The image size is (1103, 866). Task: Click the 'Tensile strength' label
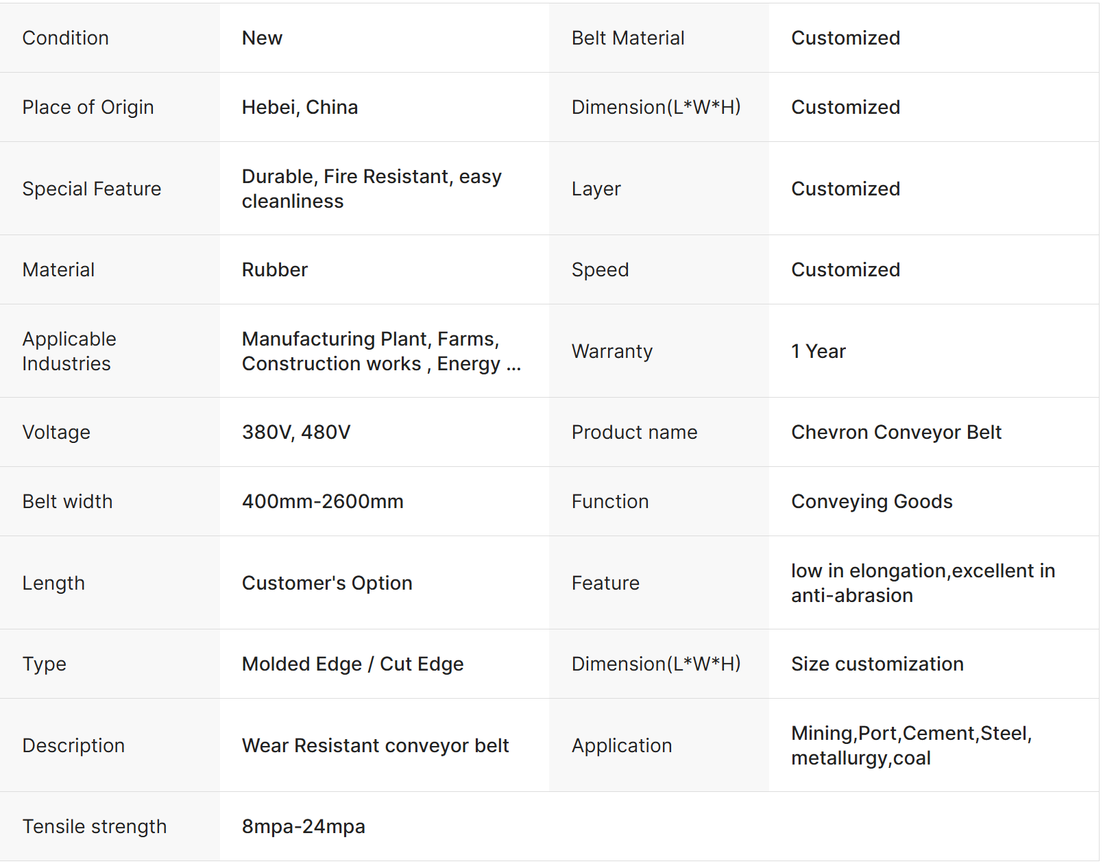[95, 827]
